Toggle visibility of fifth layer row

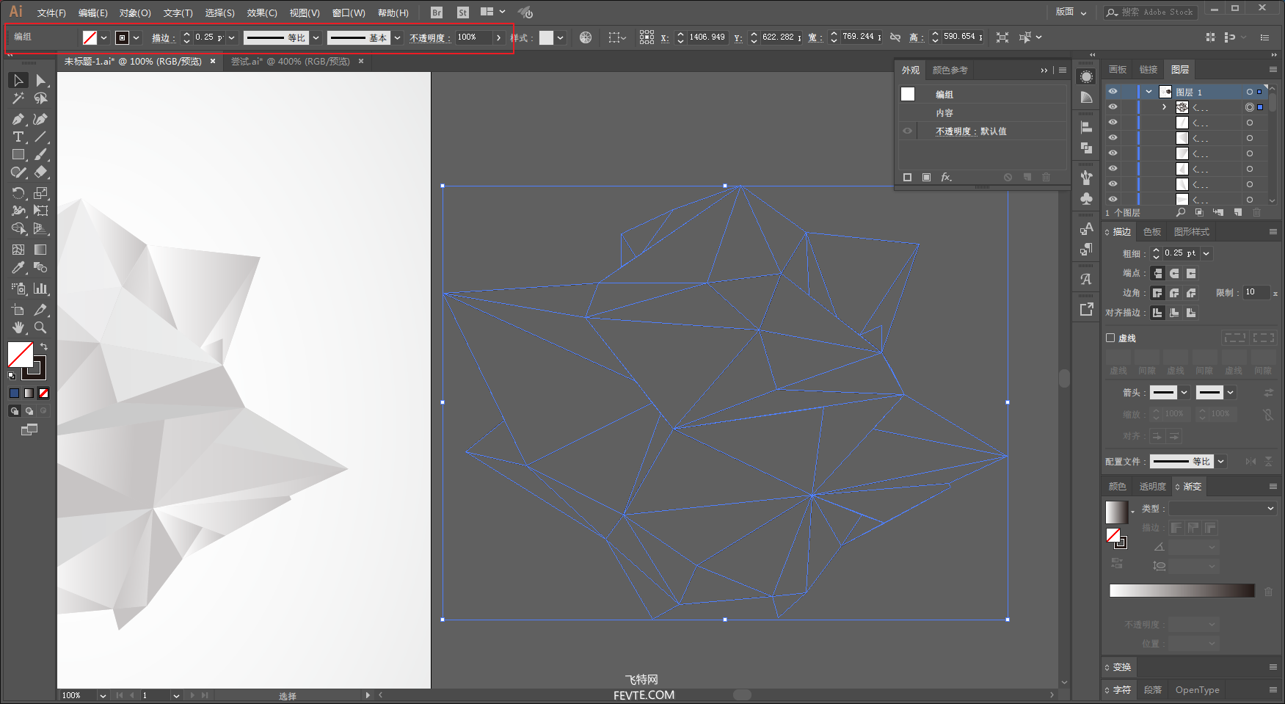coord(1113,153)
